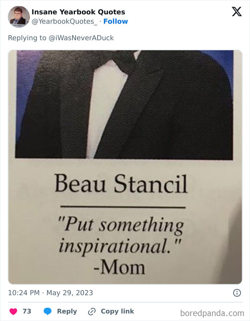Open post info via the circled-i icon
Image resolution: width=250 pixels, height=321 pixels.
pos(238,292)
